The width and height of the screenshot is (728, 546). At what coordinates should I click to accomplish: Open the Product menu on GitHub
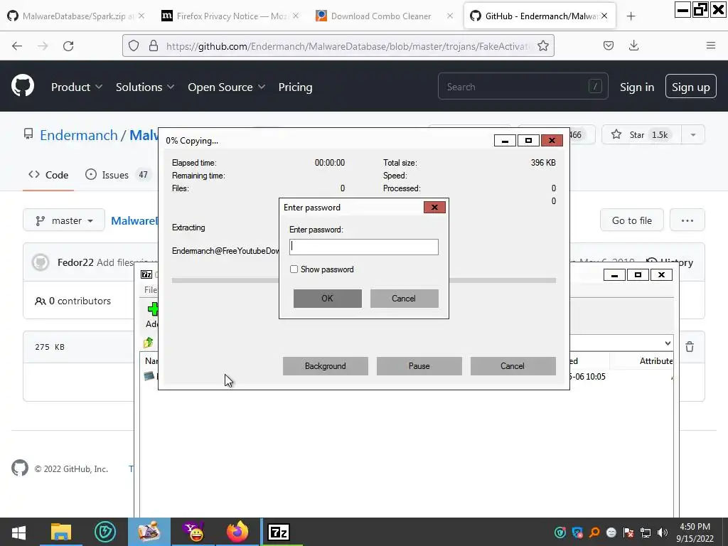pyautogui.click(x=77, y=87)
